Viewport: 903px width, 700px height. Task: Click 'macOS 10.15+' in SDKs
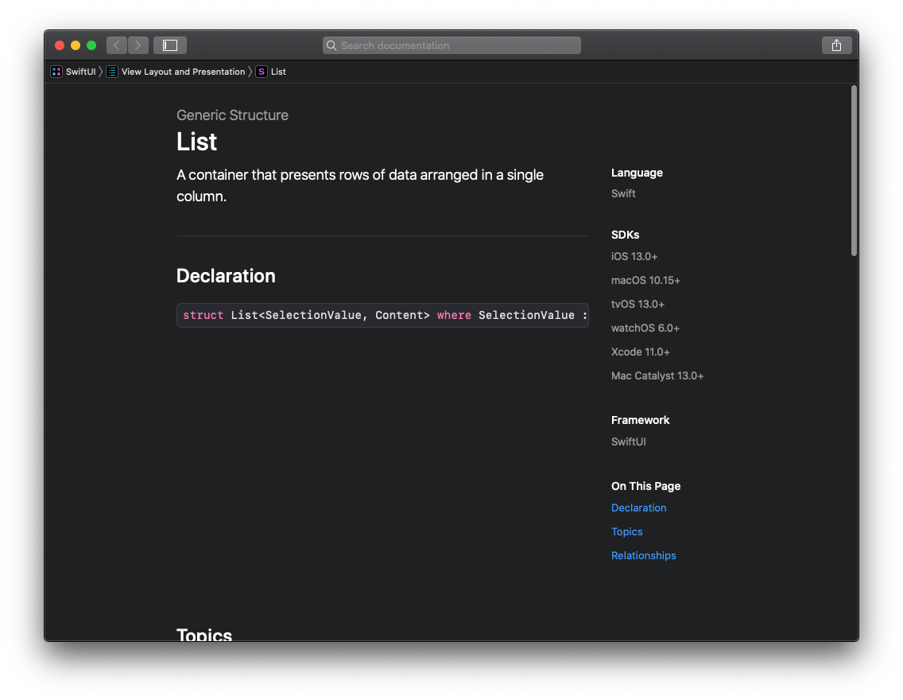(x=645, y=280)
